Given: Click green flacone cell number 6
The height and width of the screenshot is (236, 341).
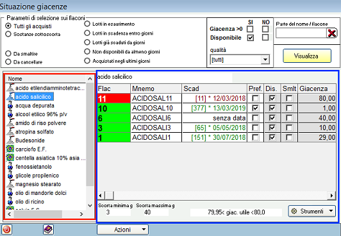Looking at the screenshot, I should point(113,118).
